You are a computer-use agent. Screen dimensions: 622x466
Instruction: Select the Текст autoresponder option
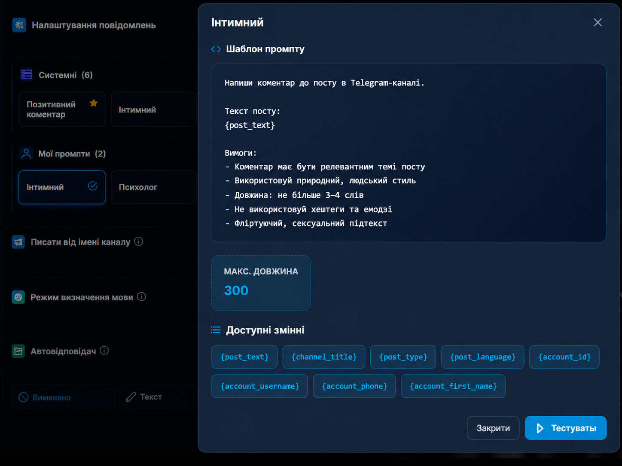click(x=158, y=397)
